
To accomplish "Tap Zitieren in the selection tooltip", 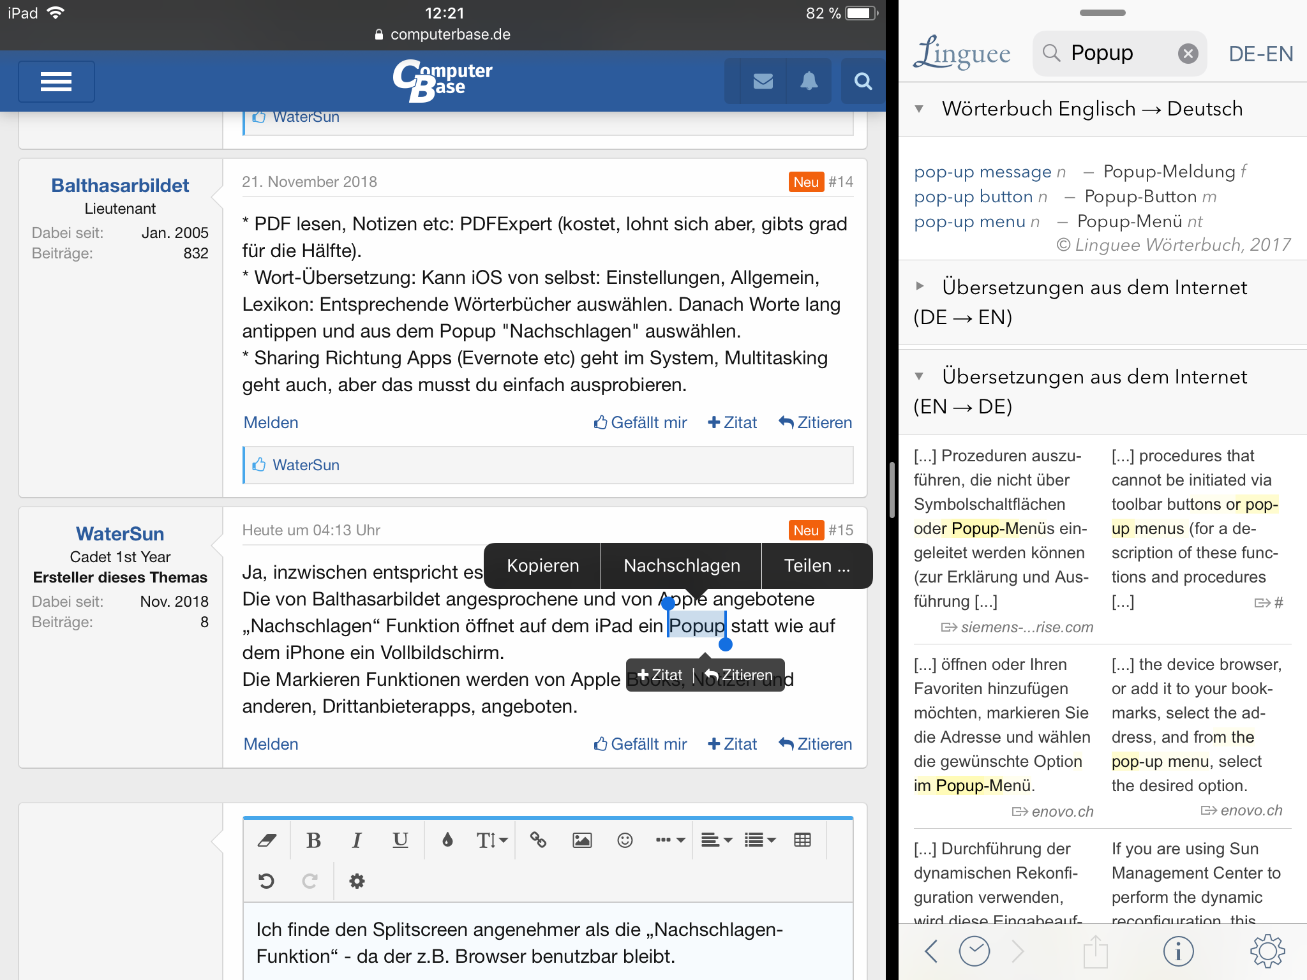I will [739, 675].
